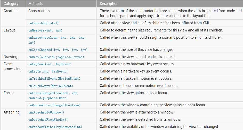Open the onTrackballEvent(MotionEvent) link
243x130 pixels.
click(54, 79)
